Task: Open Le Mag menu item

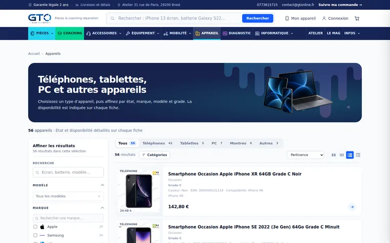Action: click(x=333, y=33)
